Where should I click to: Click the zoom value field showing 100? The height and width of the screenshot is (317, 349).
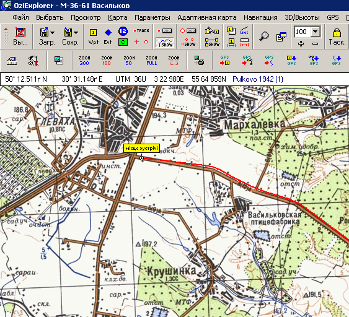(x=302, y=32)
